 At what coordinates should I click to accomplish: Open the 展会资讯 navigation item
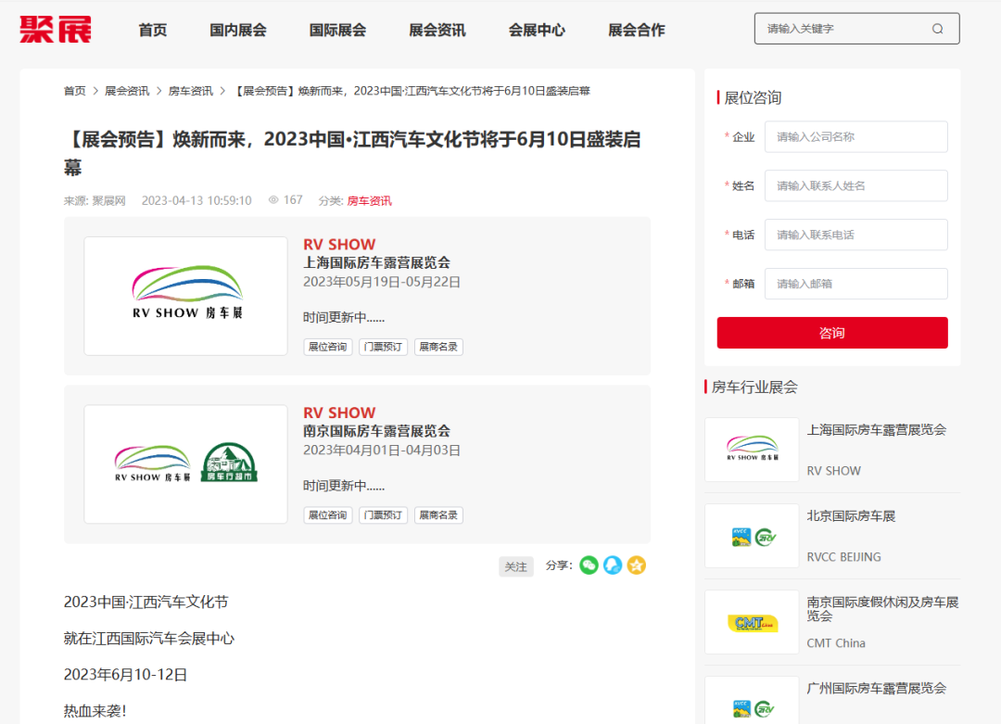tap(437, 30)
